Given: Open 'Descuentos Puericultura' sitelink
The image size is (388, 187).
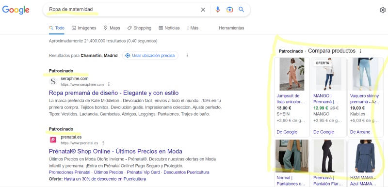Looking at the screenshot, I should (186, 172).
